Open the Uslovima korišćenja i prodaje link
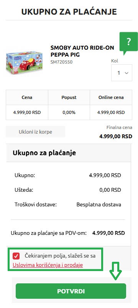138x308 pixels. (x=48, y=265)
